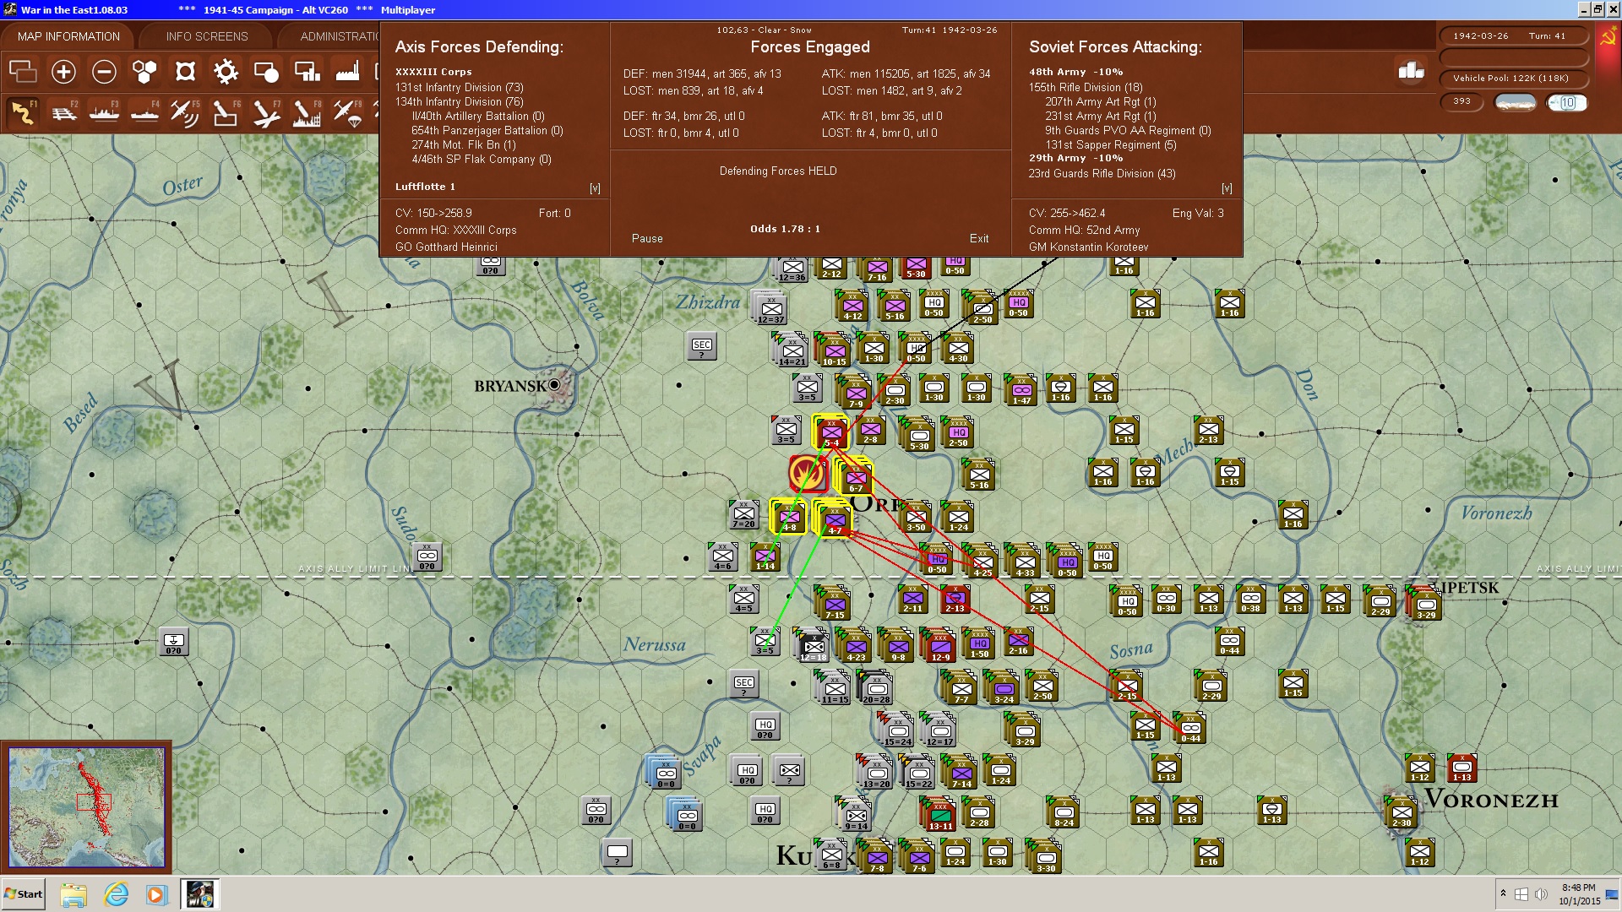Toggle the counter with bar chart icon
1622x912 pixels.
307,72
